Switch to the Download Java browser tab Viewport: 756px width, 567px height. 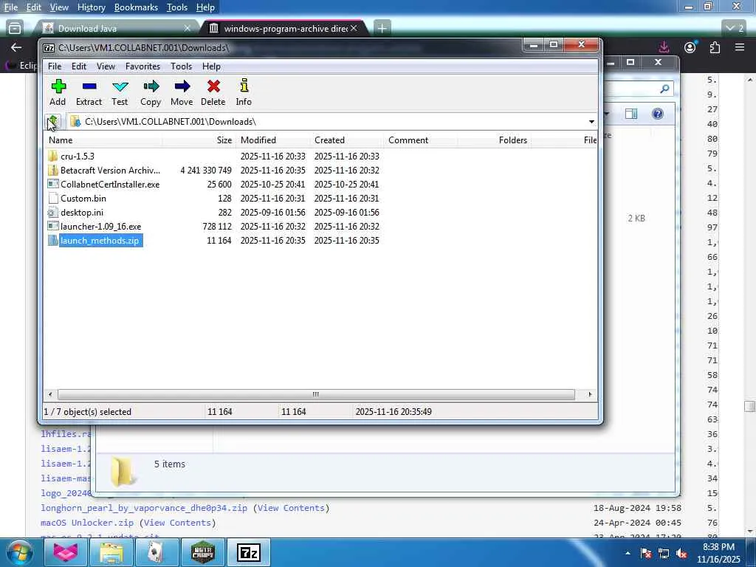point(116,29)
